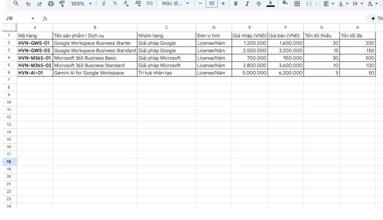Click cell HVN-M365-02
The height and width of the screenshot is (220, 383).
click(x=35, y=66)
